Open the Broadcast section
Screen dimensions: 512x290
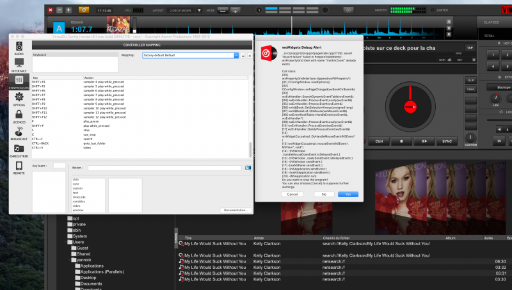pyautogui.click(x=19, y=133)
